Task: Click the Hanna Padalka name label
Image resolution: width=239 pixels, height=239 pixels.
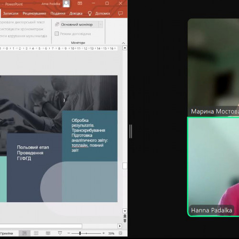Action: click(211, 210)
